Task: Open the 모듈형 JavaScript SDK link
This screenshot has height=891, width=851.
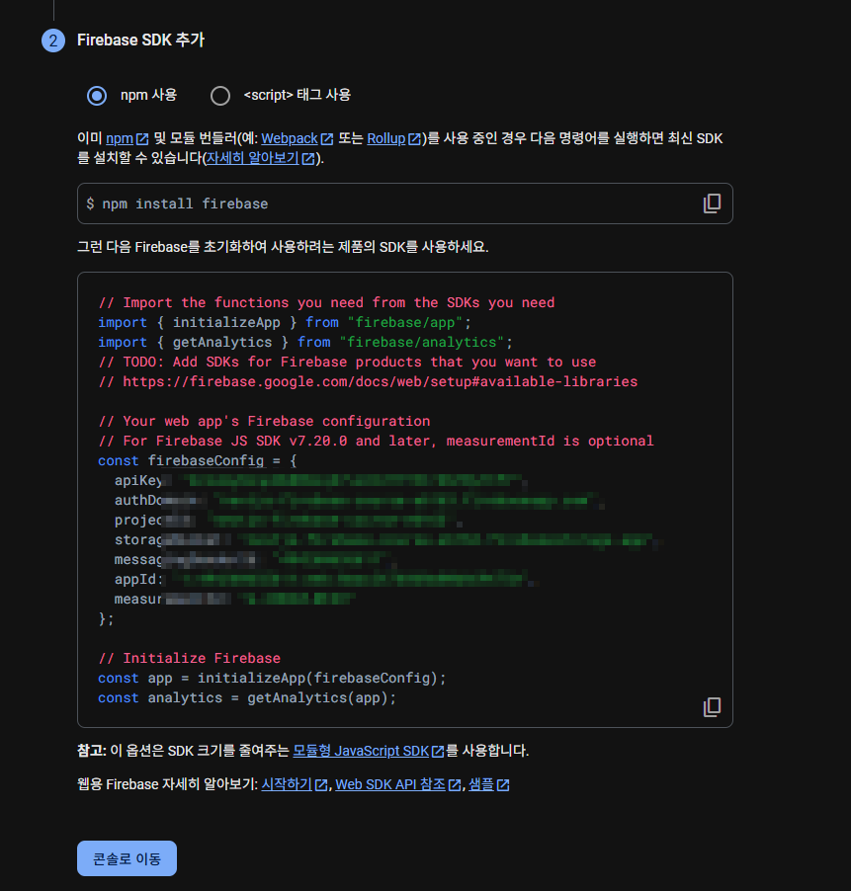Action: (361, 751)
